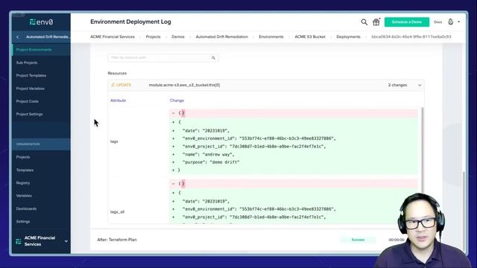Click module.acme-s3.aws_s3_bucket.this[0] resource name

click(184, 85)
